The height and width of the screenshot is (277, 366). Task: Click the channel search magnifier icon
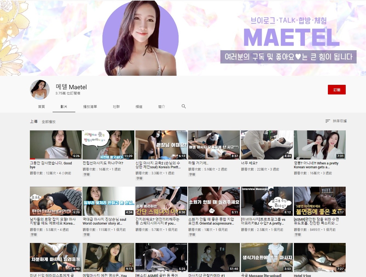coord(184,106)
